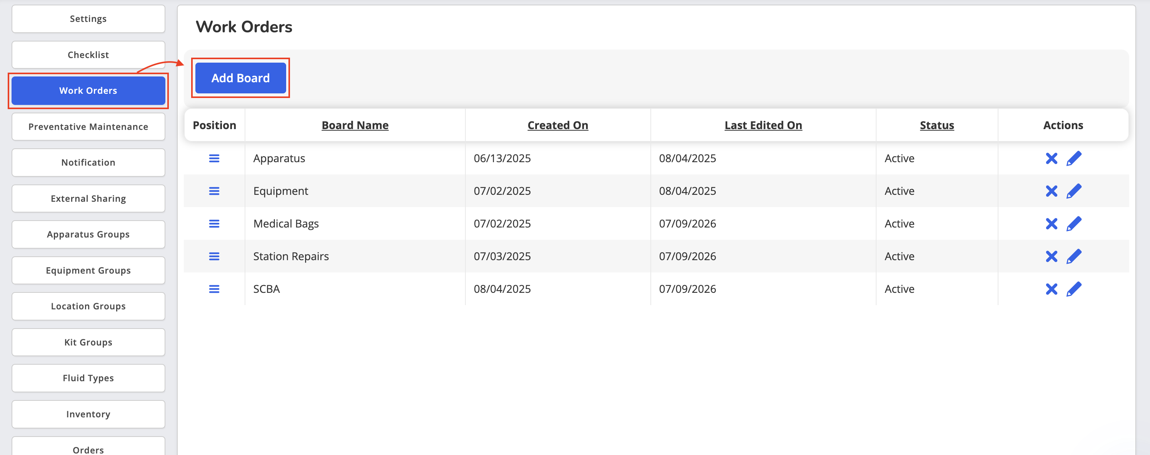Click Active status in Apparatus row
The width and height of the screenshot is (1150, 455).
(x=899, y=158)
